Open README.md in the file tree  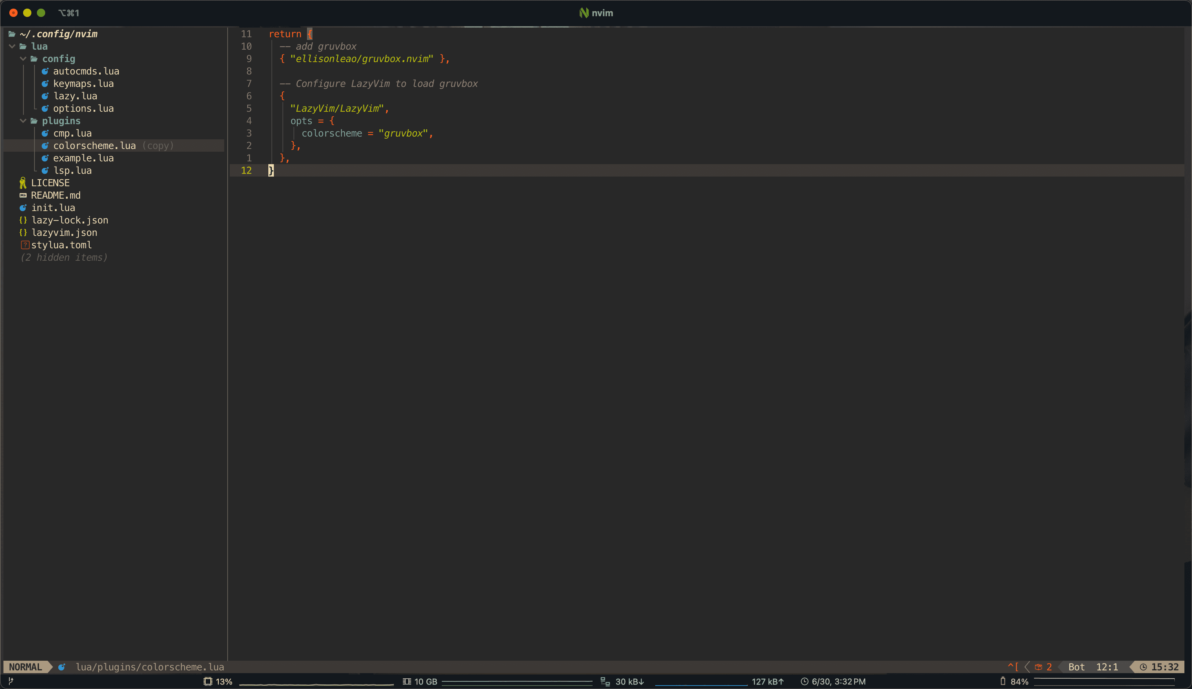(x=56, y=195)
